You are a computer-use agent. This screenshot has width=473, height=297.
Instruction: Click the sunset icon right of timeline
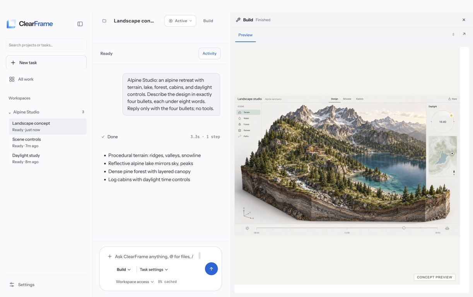coord(447,228)
